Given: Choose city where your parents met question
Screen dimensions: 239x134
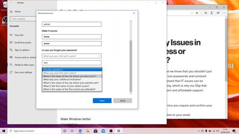Looking at the screenshot, I should 72,83.
